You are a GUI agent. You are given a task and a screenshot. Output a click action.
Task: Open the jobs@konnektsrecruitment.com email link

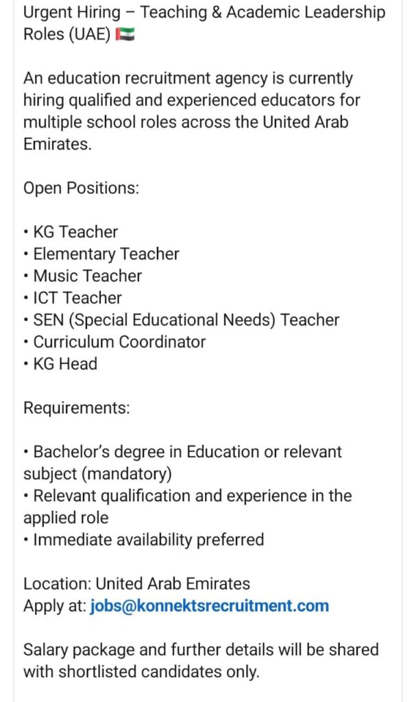pos(209,606)
